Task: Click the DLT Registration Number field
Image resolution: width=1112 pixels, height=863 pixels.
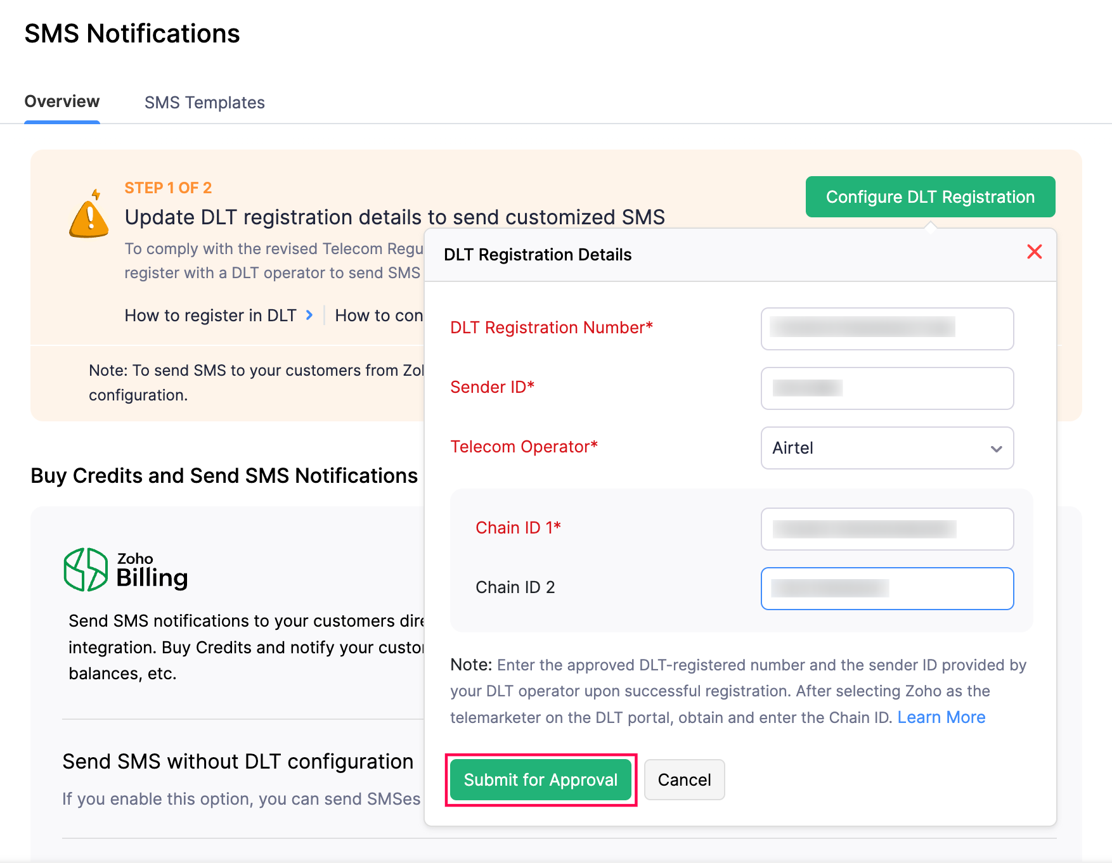Action: [886, 329]
